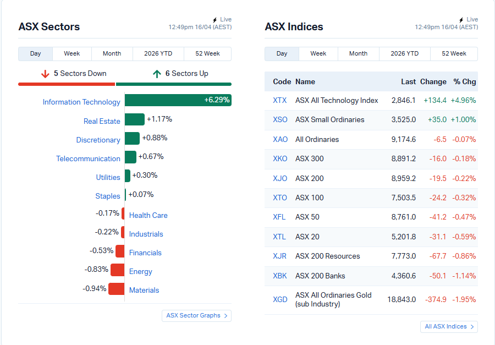Show 2026 YTD in ASX Indices
This screenshot has width=495, height=345.
[404, 54]
